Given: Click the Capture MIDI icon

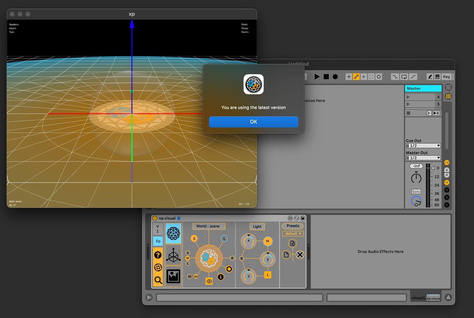Looking at the screenshot, I should (x=371, y=77).
